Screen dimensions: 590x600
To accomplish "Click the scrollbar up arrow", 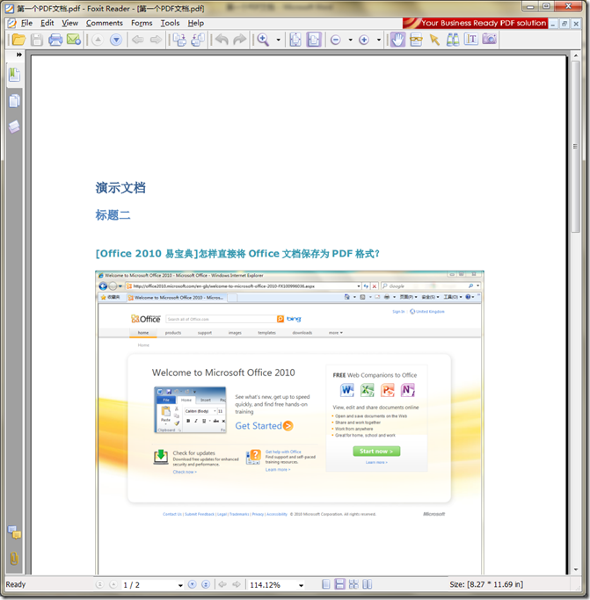I will click(575, 56).
